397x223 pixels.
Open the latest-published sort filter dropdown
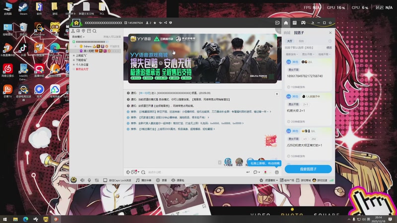pos(292,55)
